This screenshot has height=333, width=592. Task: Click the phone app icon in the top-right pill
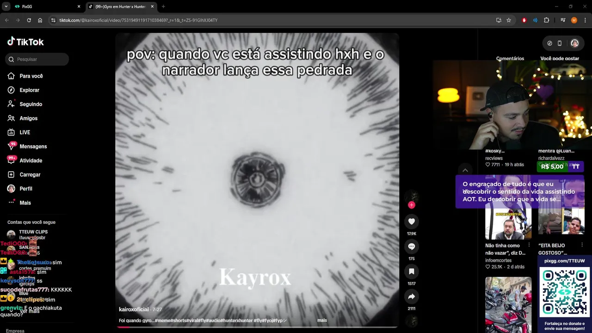click(560, 43)
